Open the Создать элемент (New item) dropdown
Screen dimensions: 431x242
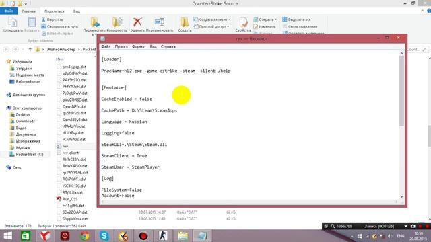pyautogui.click(x=212, y=19)
